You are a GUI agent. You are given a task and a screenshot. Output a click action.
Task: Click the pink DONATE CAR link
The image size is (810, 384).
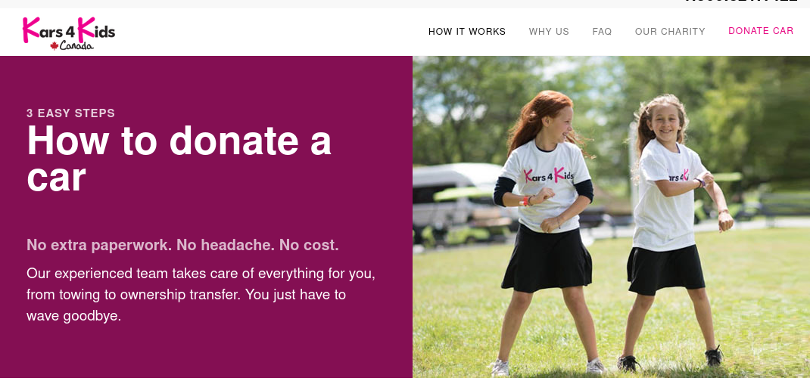tap(760, 31)
